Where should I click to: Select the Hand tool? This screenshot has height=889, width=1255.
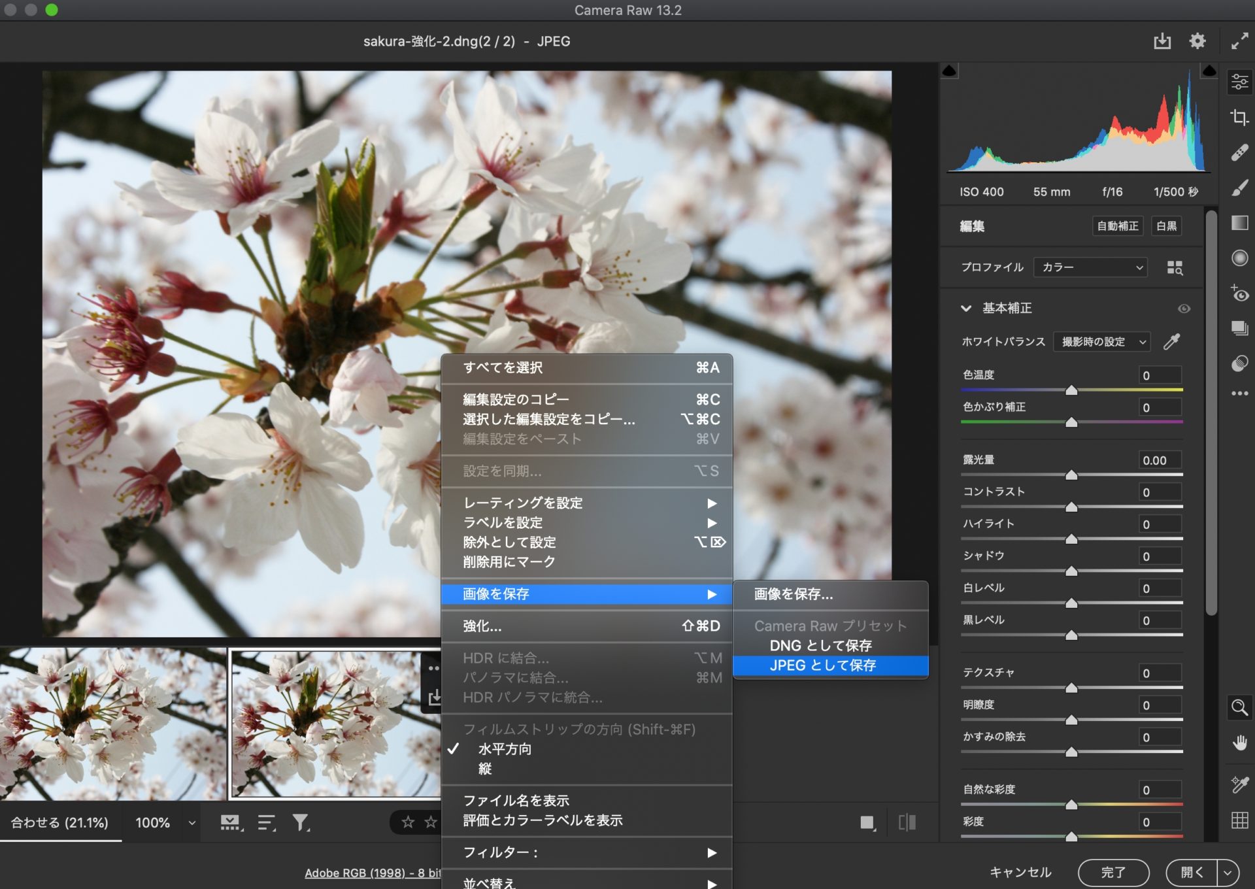point(1239,743)
